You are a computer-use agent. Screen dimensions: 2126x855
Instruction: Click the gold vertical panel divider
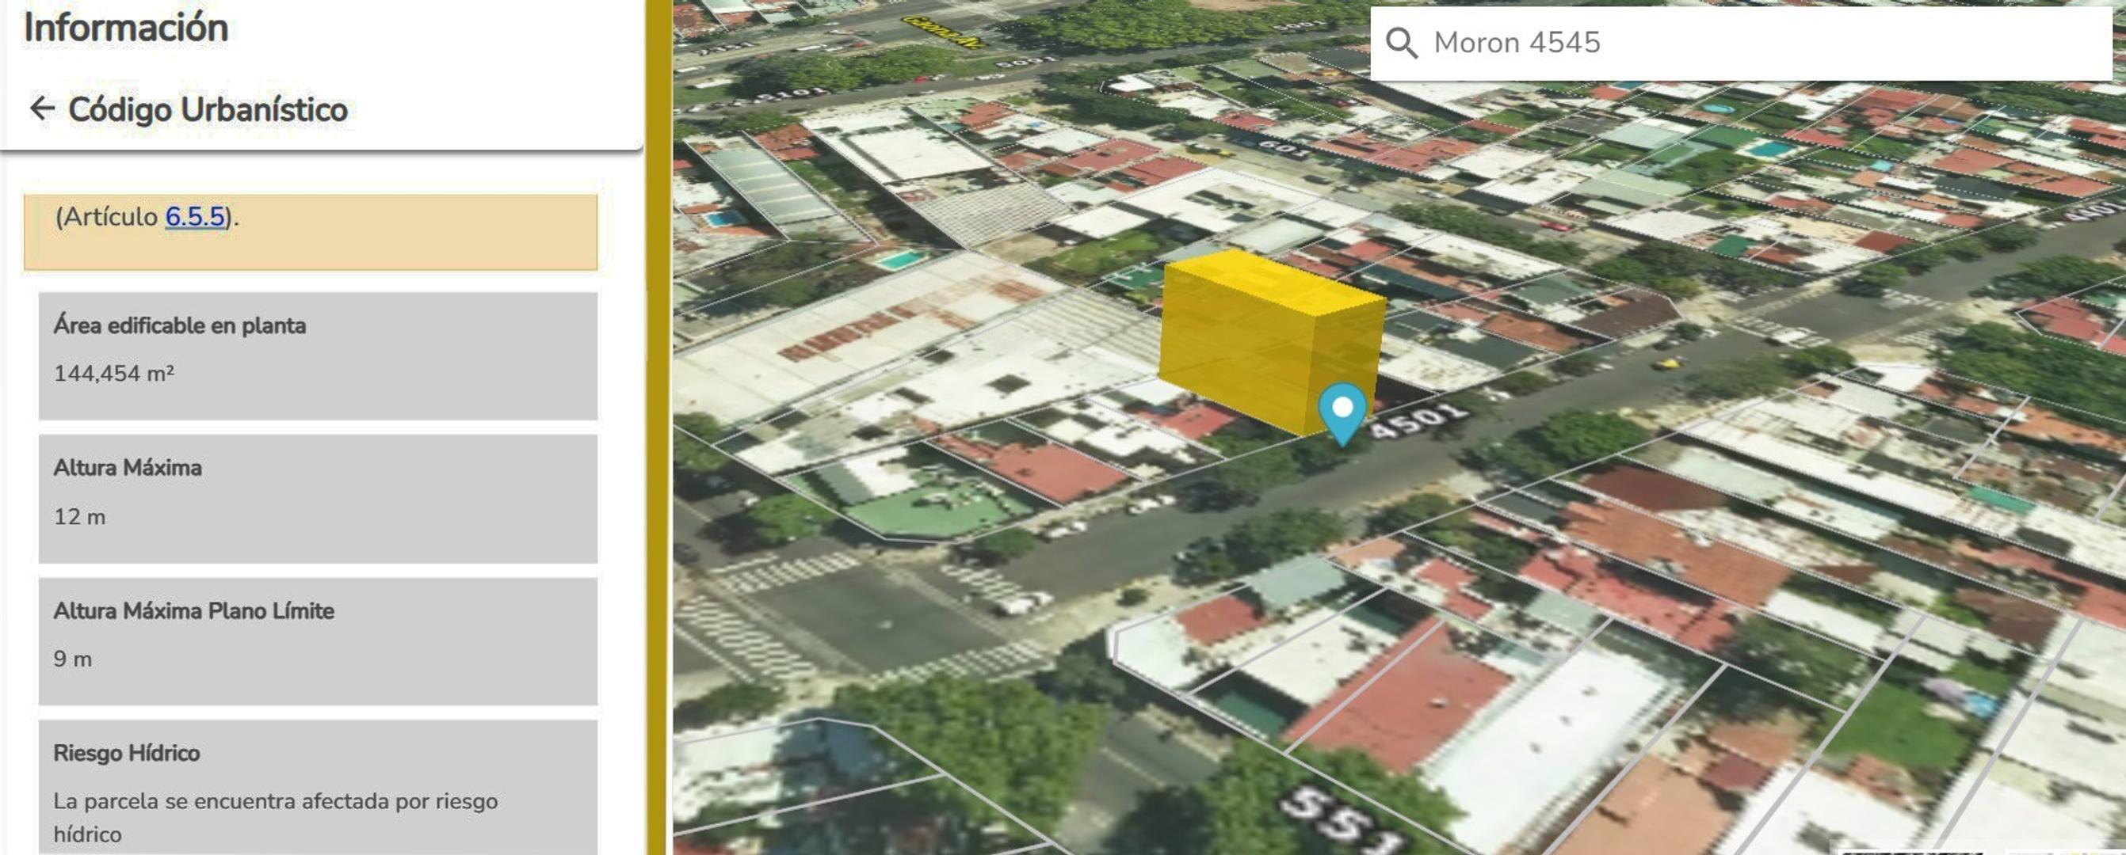(x=658, y=427)
